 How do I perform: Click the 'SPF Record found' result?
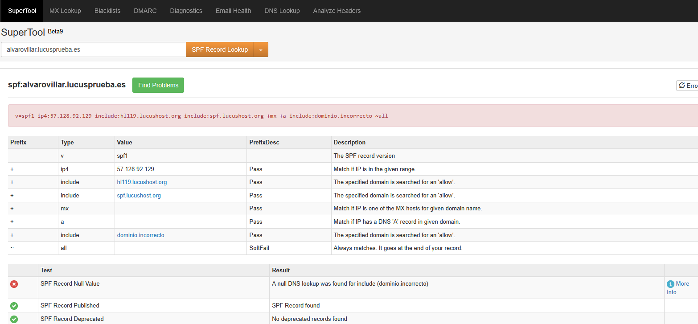tap(296, 306)
